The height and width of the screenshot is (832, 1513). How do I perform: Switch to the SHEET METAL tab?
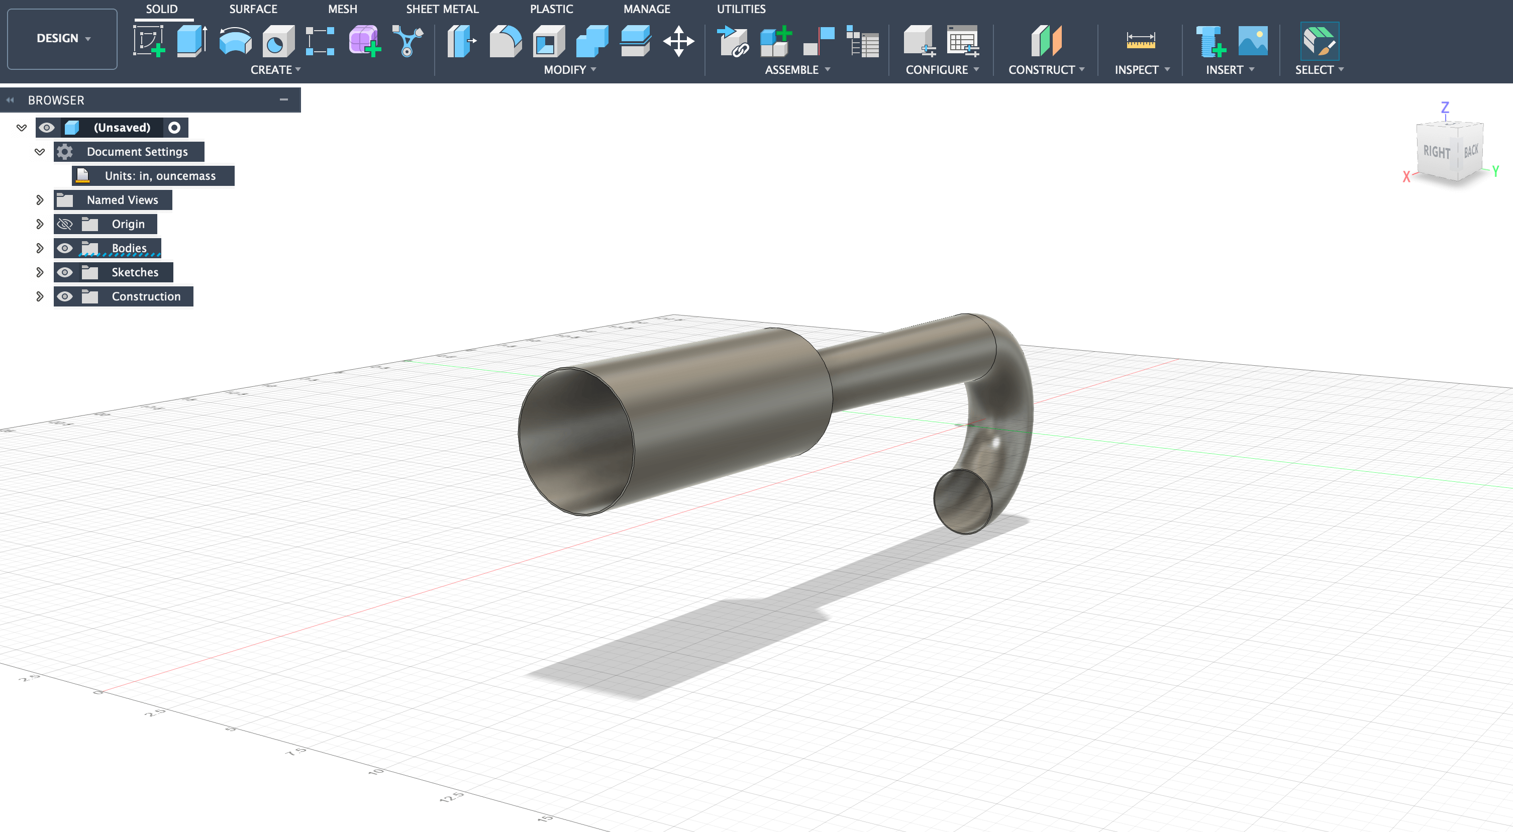click(442, 9)
